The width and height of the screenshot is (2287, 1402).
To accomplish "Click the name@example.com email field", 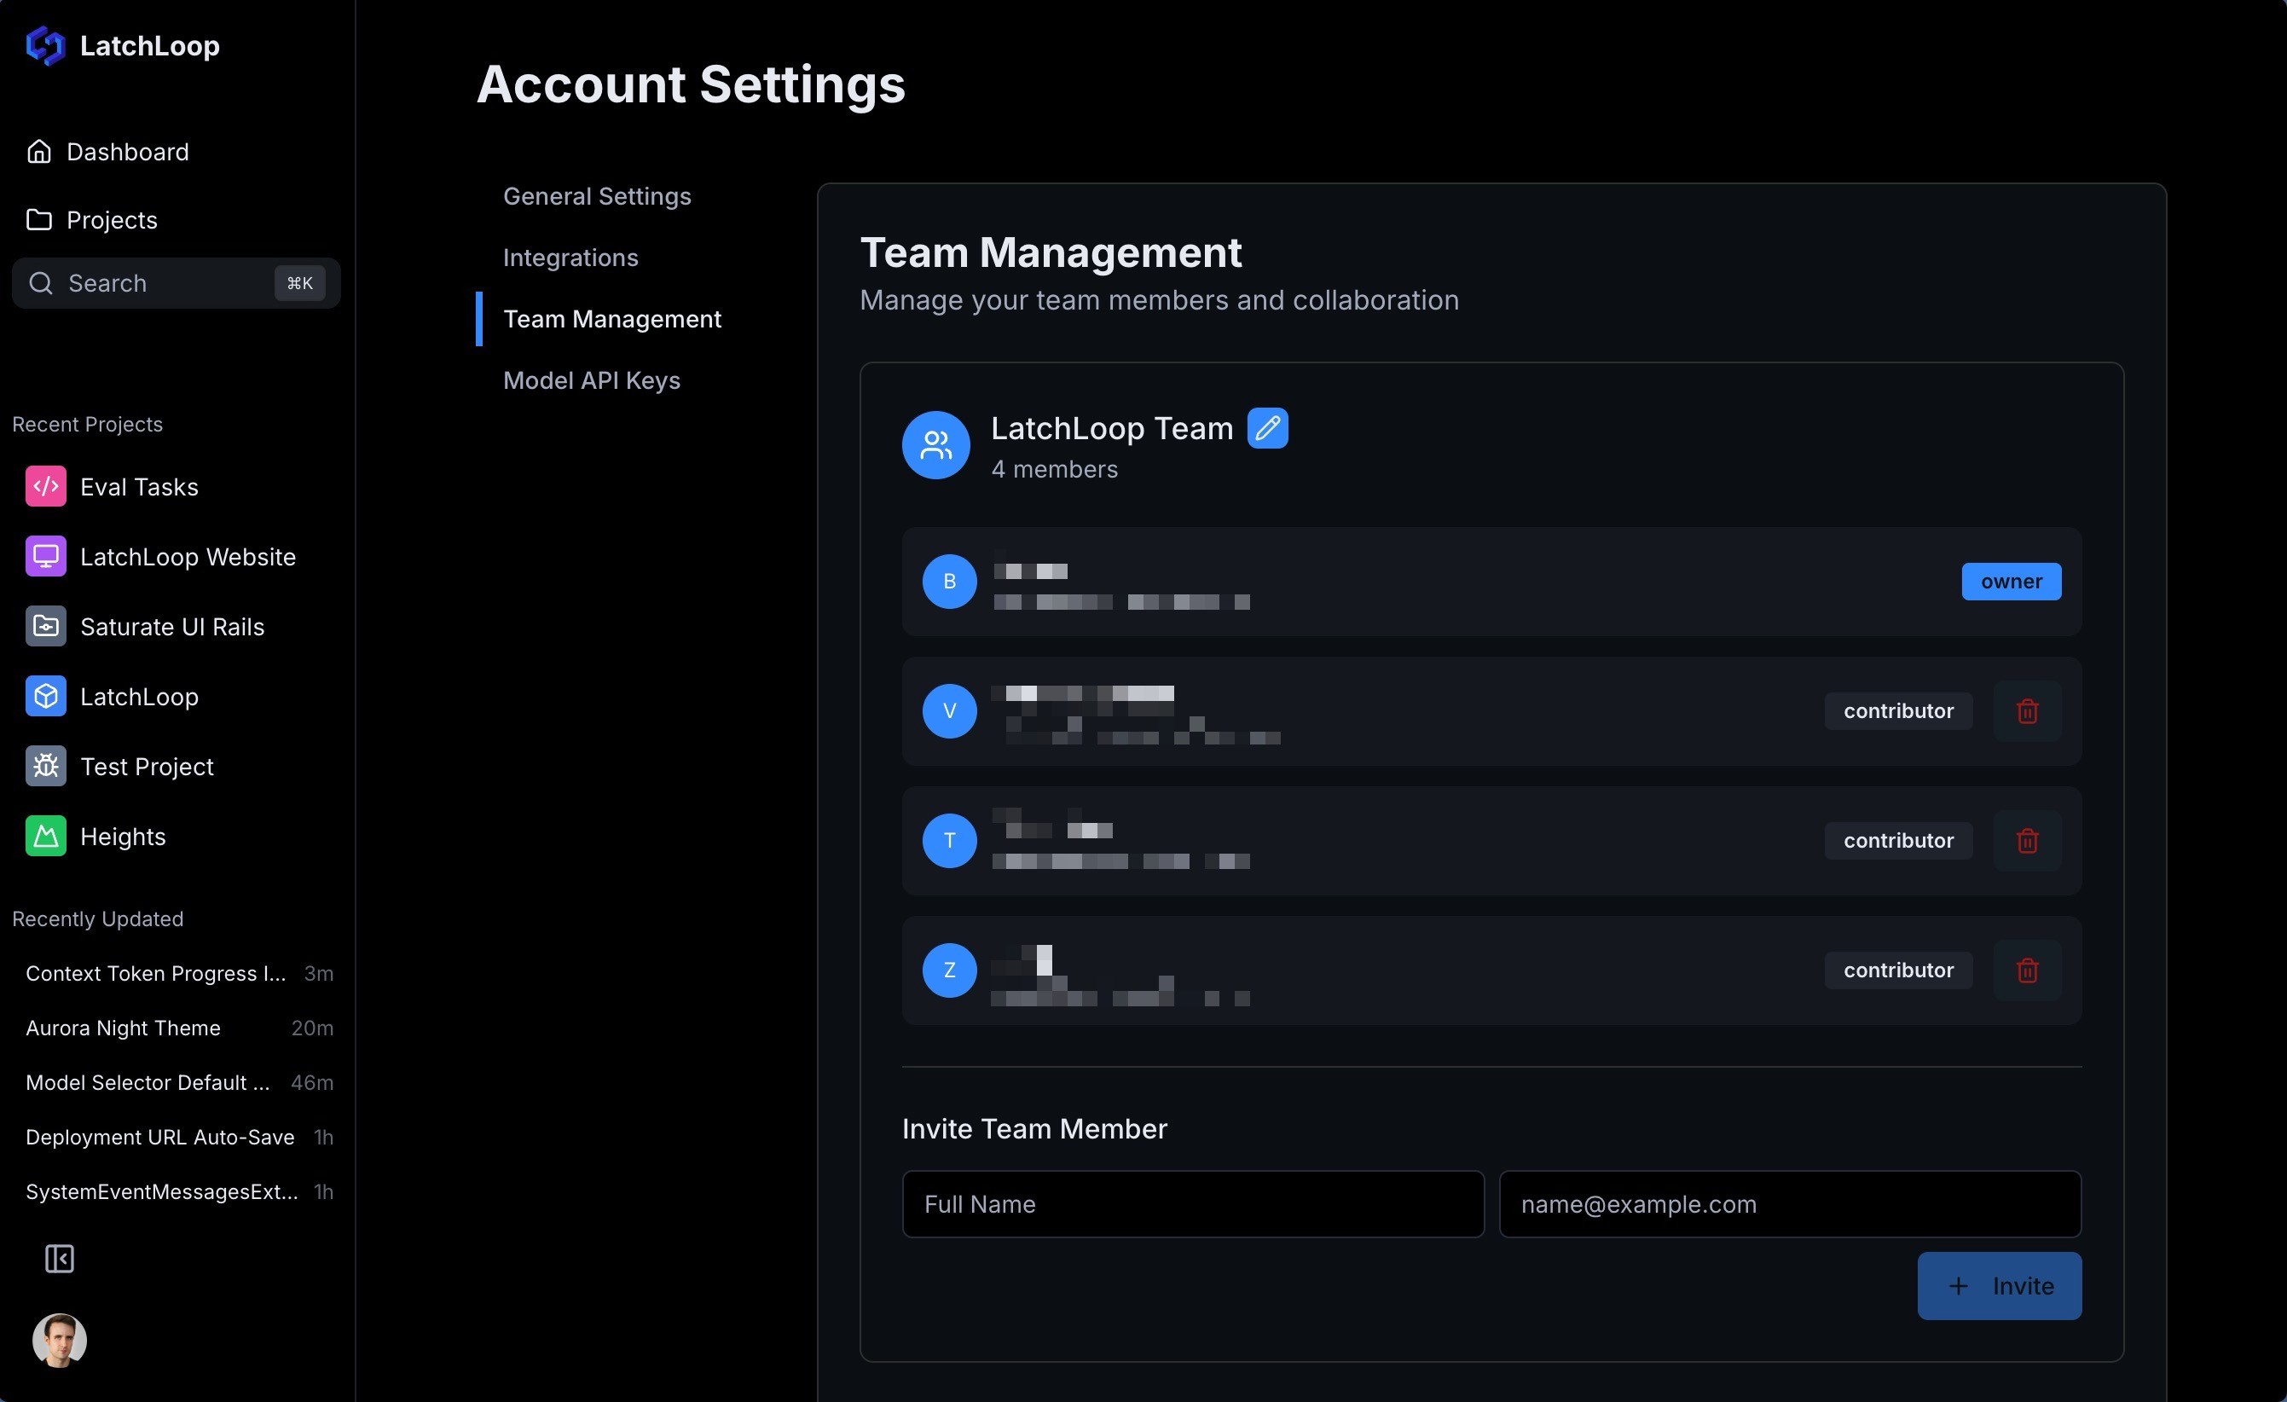I will pos(1790,1204).
